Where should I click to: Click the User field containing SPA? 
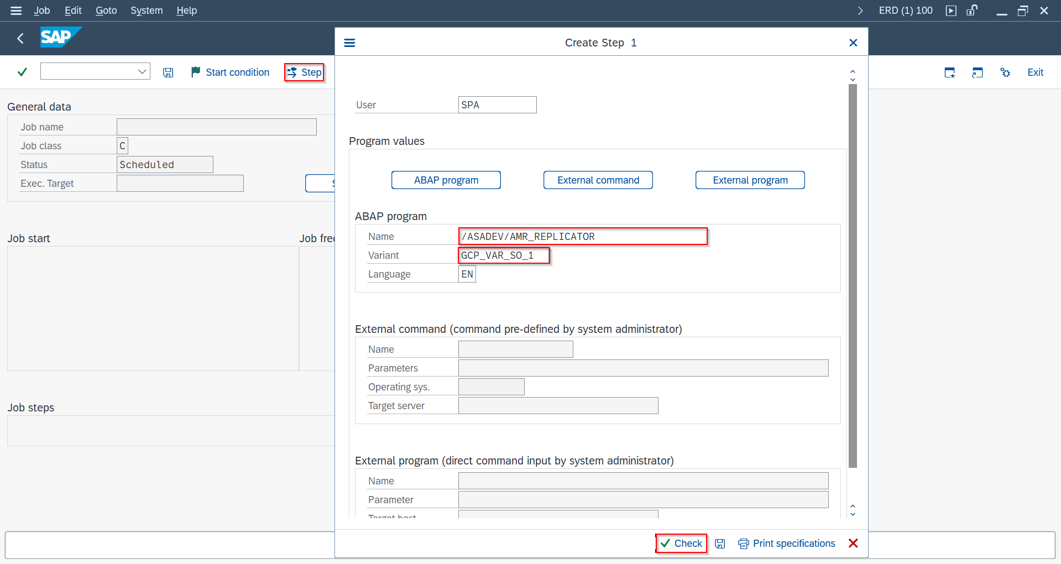(x=497, y=105)
